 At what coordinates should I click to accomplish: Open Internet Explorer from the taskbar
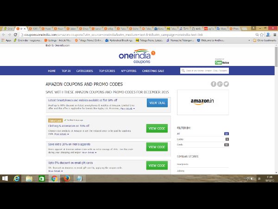[x=17, y=178]
